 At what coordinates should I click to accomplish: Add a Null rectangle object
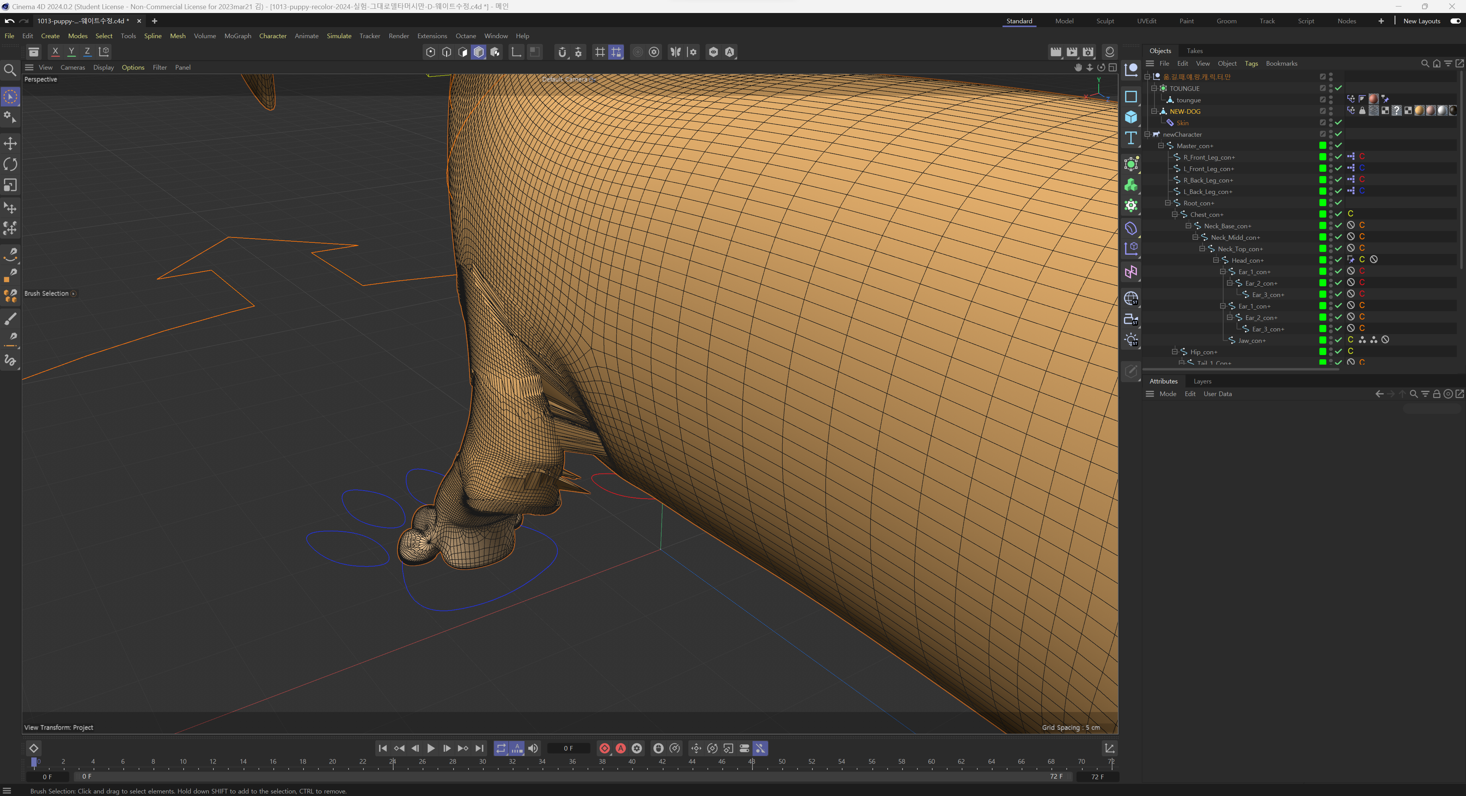pyautogui.click(x=1131, y=97)
